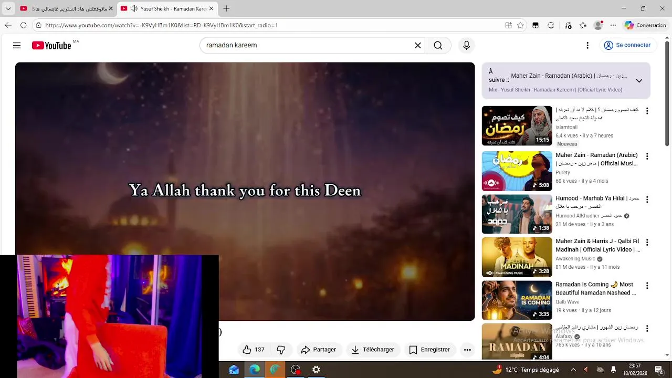Open the Copilot Conversation button
Image resolution: width=672 pixels, height=378 pixels.
(645, 25)
